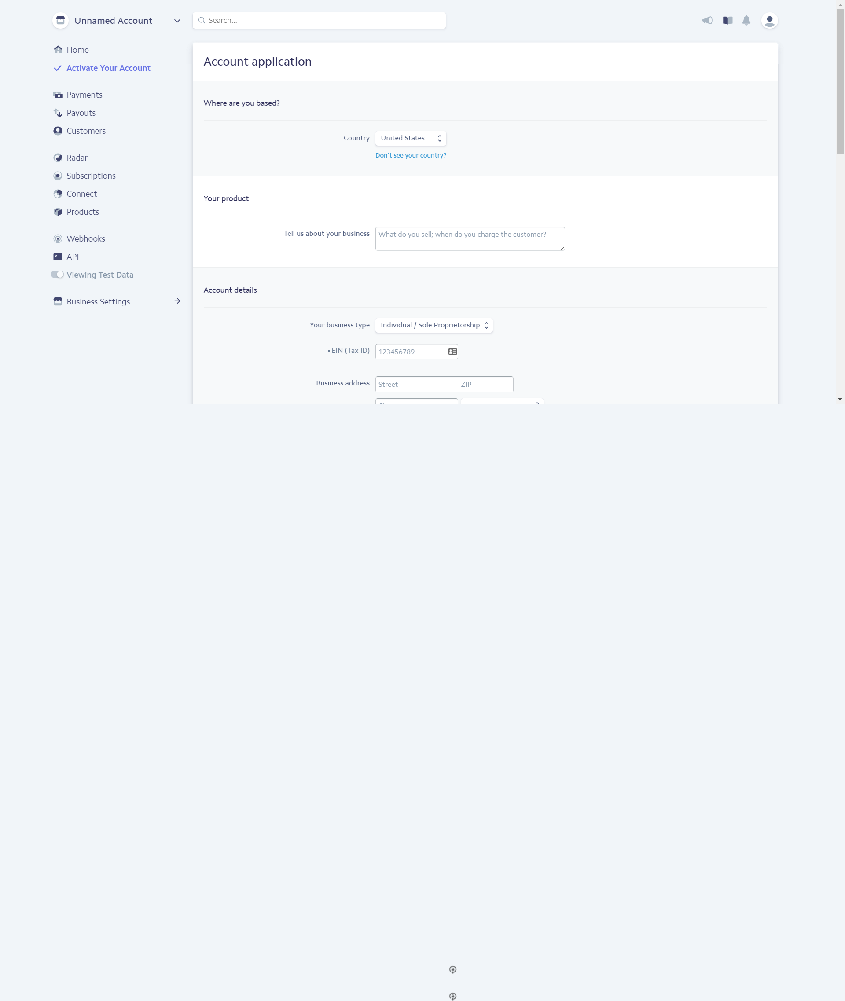
Task: Open the notifications bell
Action: 746,21
